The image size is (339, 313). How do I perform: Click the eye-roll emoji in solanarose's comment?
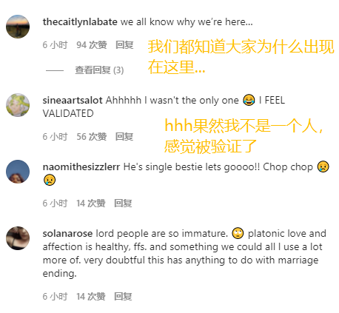point(238,233)
